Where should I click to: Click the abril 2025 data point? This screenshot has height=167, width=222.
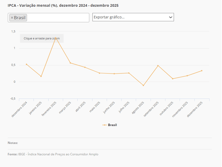[85, 67]
